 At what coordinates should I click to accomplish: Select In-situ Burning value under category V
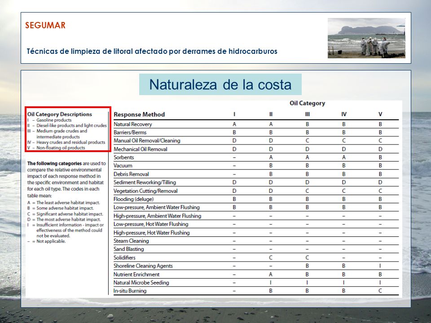point(380,291)
